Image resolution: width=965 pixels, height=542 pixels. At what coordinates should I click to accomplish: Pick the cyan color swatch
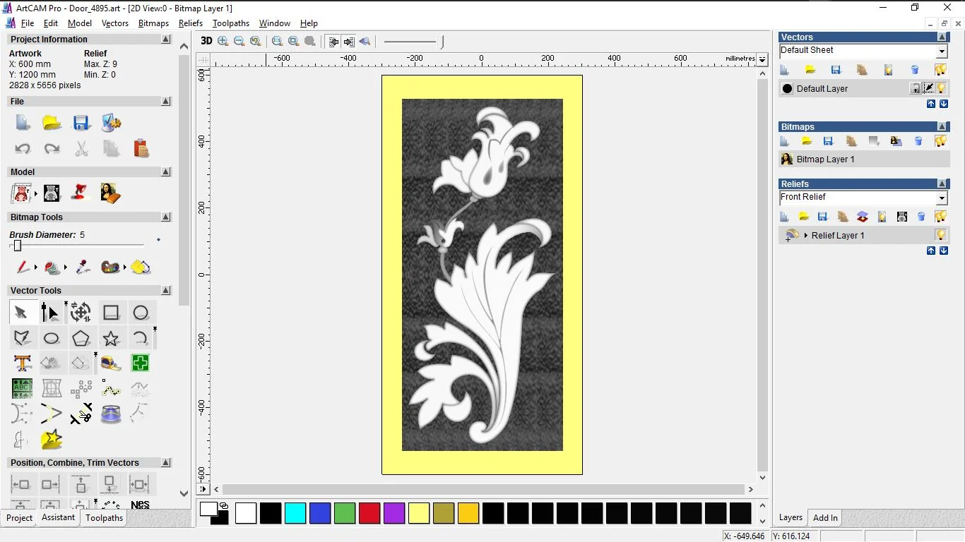tap(295, 513)
